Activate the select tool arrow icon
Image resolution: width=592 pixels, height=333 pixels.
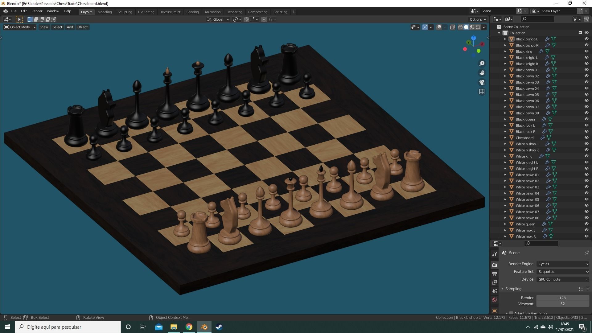point(19,19)
